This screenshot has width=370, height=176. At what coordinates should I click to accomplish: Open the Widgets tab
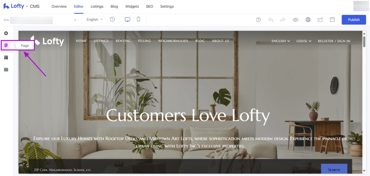(132, 6)
